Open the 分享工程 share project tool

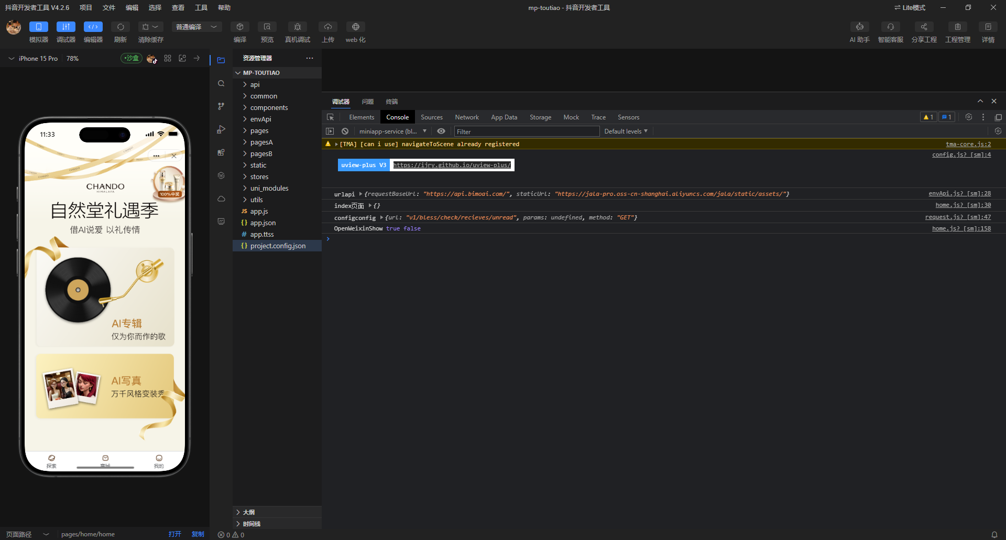(924, 27)
